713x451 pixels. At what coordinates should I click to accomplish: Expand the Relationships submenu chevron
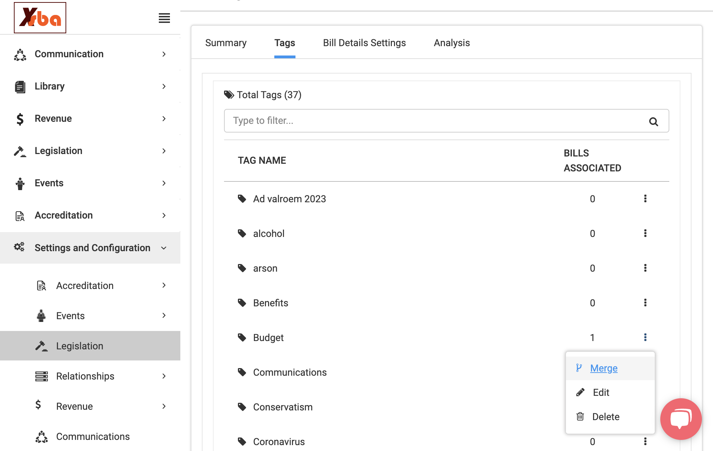point(164,376)
